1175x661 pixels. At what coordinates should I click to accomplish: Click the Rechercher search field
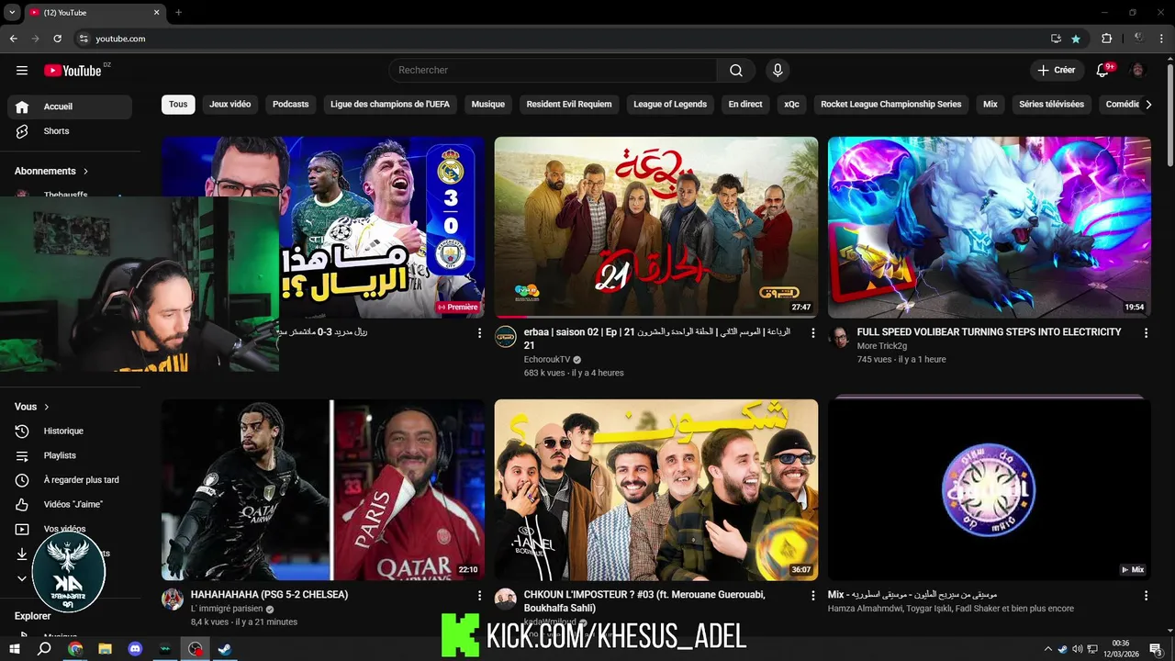click(553, 71)
